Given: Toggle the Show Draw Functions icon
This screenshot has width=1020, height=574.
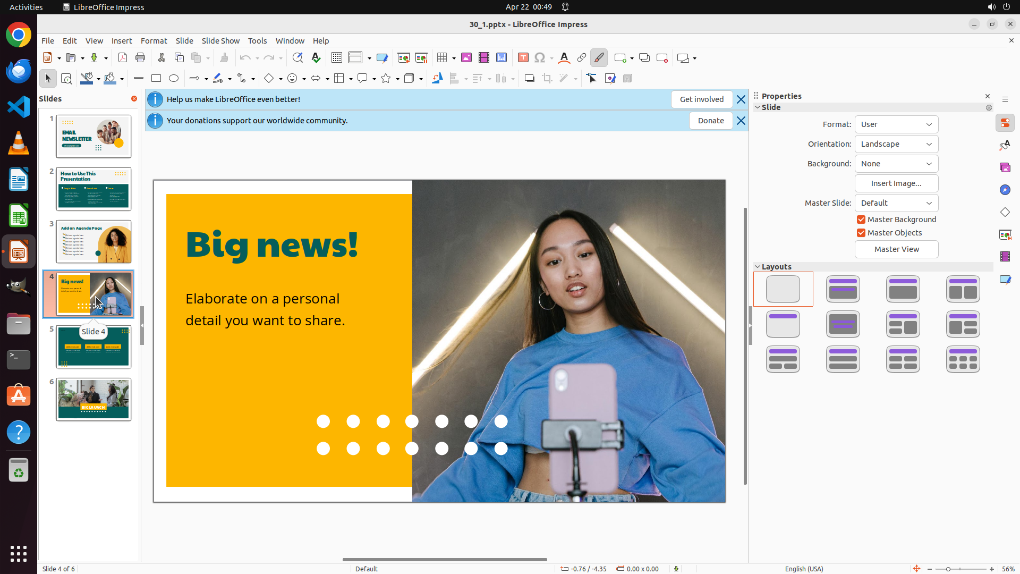Looking at the screenshot, I should click(x=599, y=58).
